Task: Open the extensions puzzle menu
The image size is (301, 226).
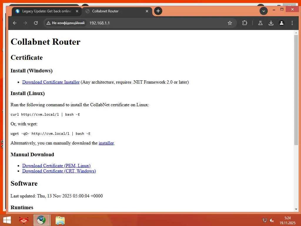Action: coord(245,23)
